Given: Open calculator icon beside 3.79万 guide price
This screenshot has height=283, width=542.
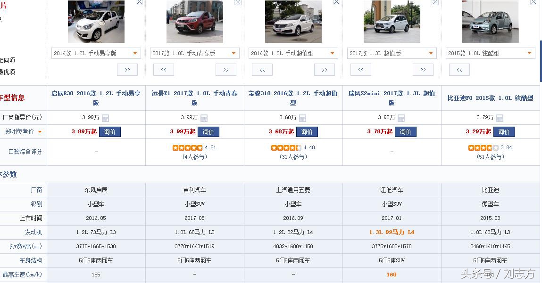Looking at the screenshot, I should [500, 118].
